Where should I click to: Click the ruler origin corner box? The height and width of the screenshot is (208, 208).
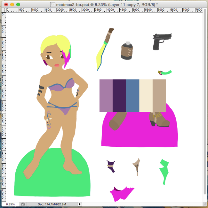pos(4,10)
